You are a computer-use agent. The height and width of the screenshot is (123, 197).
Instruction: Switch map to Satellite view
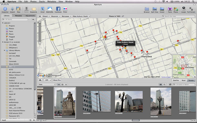(x=176, y=80)
